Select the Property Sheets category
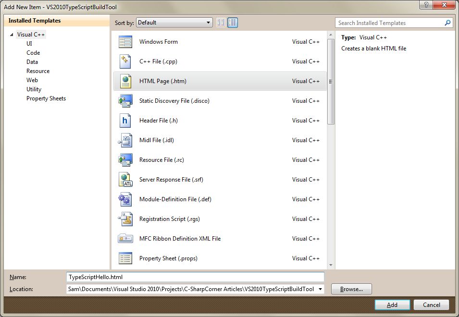Image resolution: width=459 pixels, height=317 pixels. [x=46, y=98]
